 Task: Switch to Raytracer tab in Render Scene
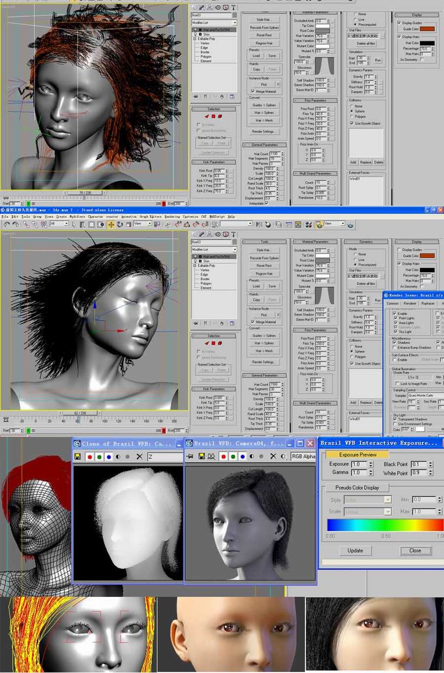click(428, 304)
